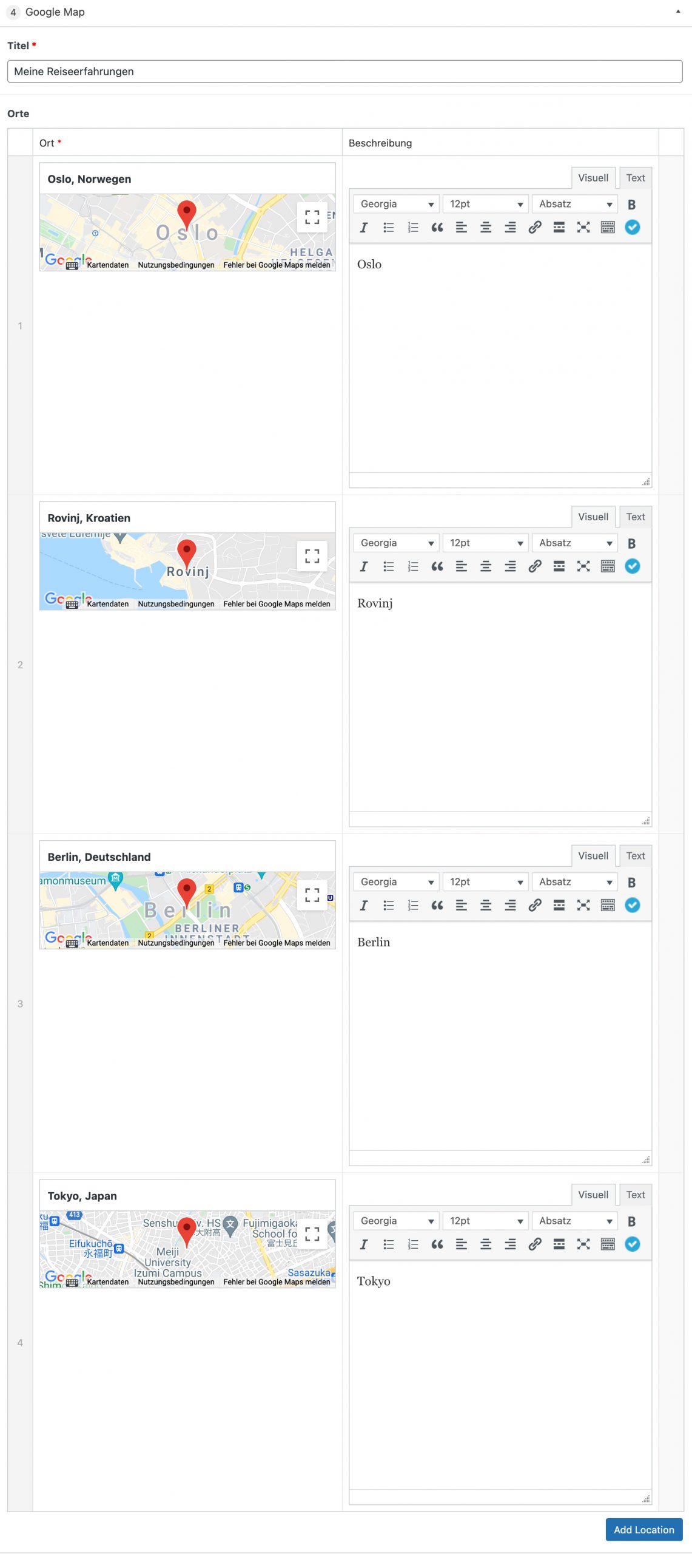
Task: Switch Oslo editor to the Text tab
Action: click(x=635, y=178)
